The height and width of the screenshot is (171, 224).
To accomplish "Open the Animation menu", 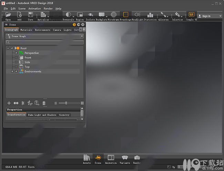I will (34, 9).
